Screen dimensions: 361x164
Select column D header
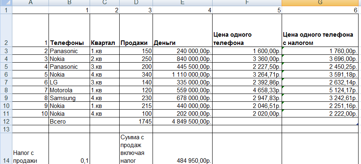click(136, 3)
